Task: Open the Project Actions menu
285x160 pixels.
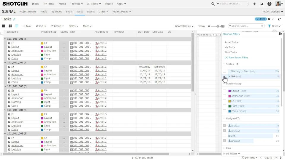Action: 273,12
